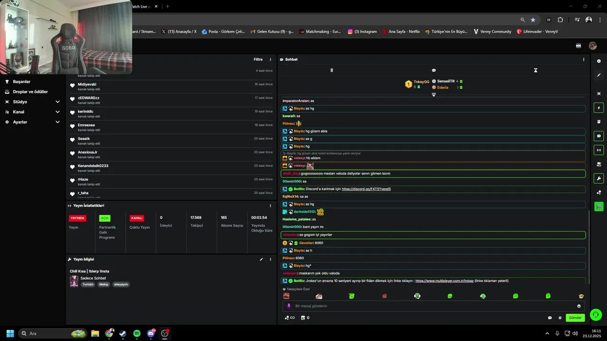Click Sadece Sohbet category thumbnail
Image resolution: width=607 pixels, height=341 pixels.
point(74,281)
